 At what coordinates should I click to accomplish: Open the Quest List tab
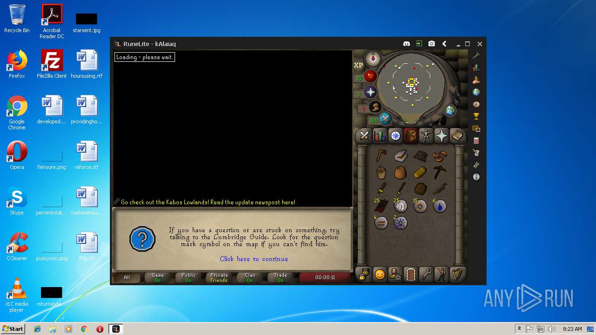click(395, 136)
